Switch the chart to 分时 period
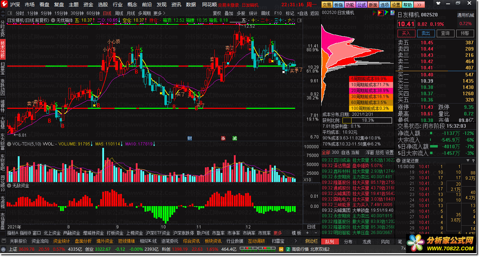Image resolution: width=480 pixels, height=257 pixels. pyautogui.click(x=20, y=13)
